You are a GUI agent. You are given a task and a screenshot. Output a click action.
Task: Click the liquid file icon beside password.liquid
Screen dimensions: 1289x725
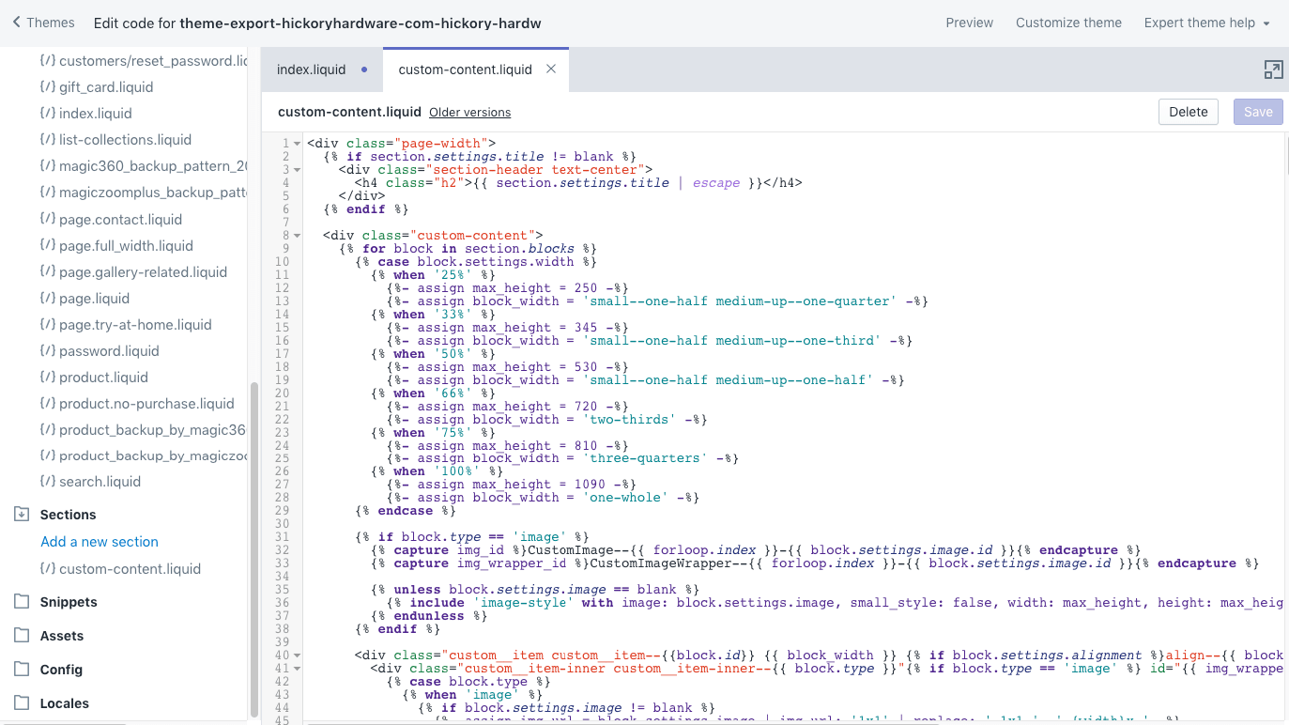[x=47, y=350]
